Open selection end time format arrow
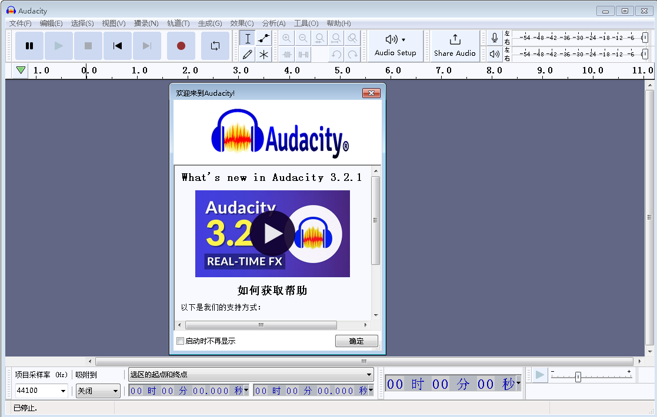 coord(371,390)
